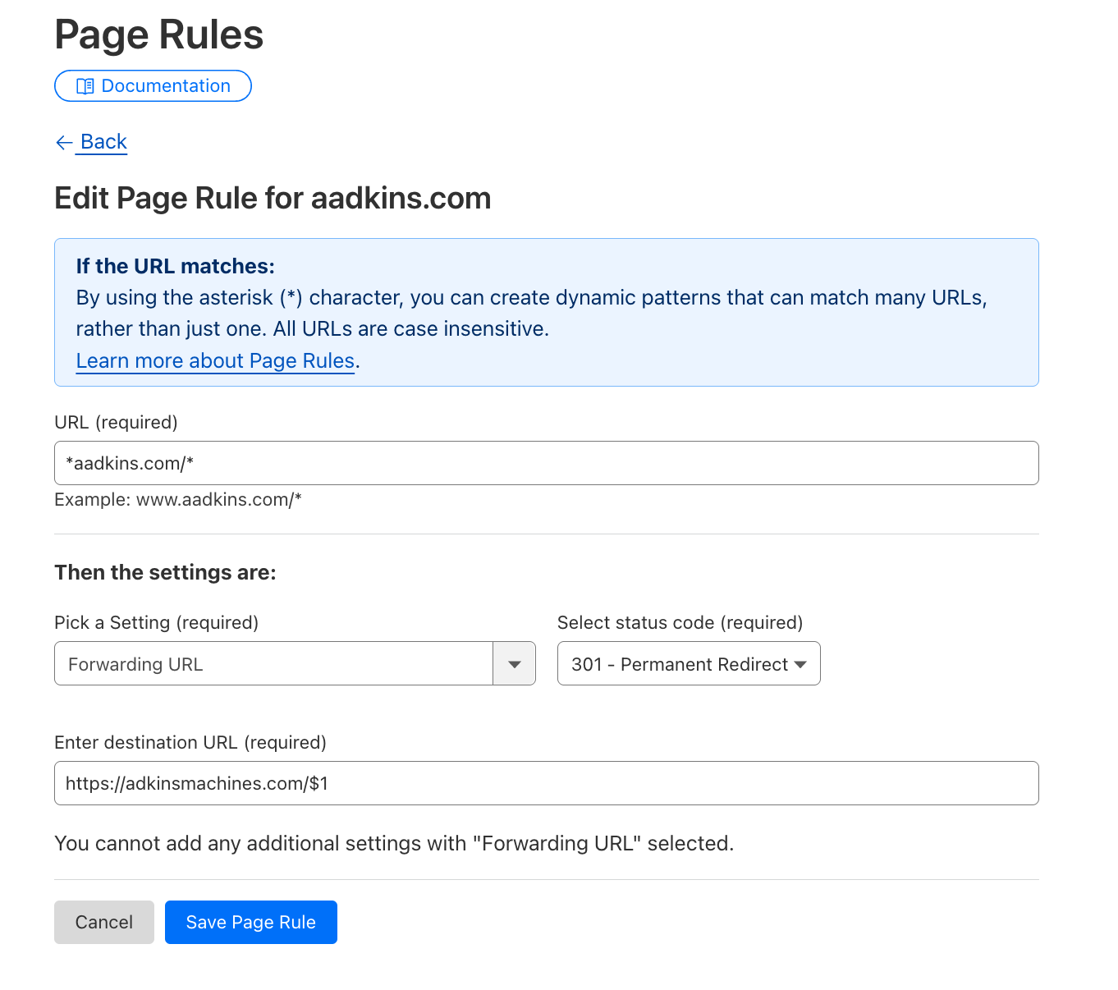Open the Documentation button text
Screen dimensions: 1118x990
pyautogui.click(x=166, y=86)
